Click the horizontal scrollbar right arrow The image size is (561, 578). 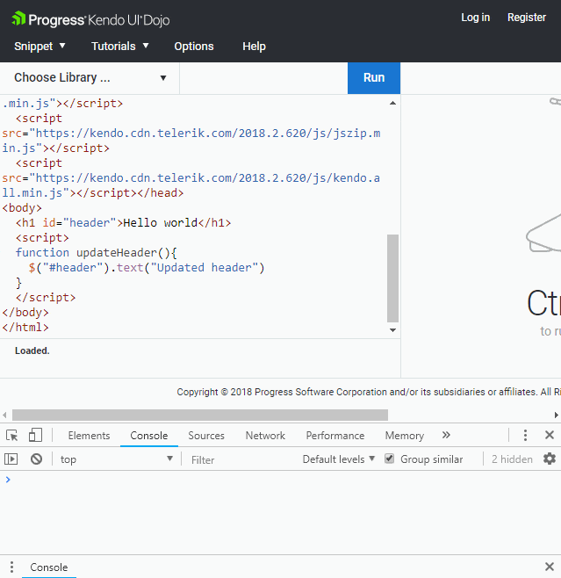[x=557, y=415]
